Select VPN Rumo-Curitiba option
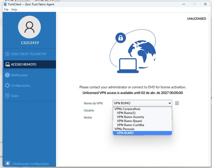Viewport: 212px width, 168px height. [142, 125]
